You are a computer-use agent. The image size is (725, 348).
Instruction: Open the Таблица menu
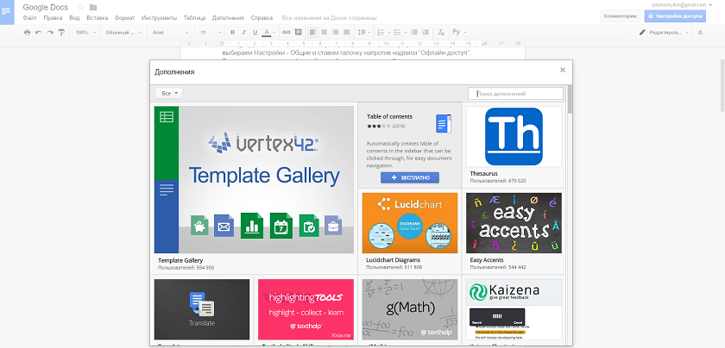click(195, 18)
